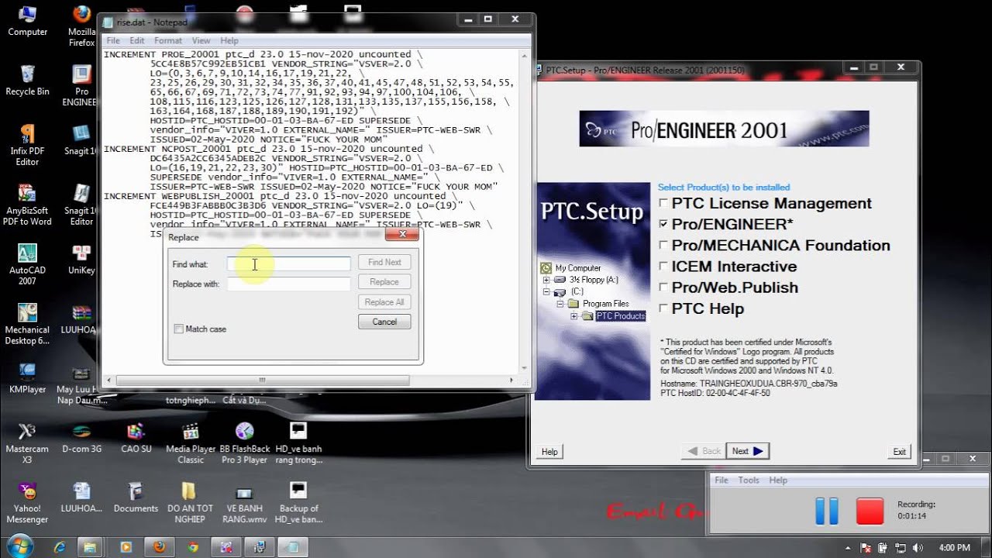Enable Match case in Replace dialog
The height and width of the screenshot is (558, 992).
tap(179, 329)
